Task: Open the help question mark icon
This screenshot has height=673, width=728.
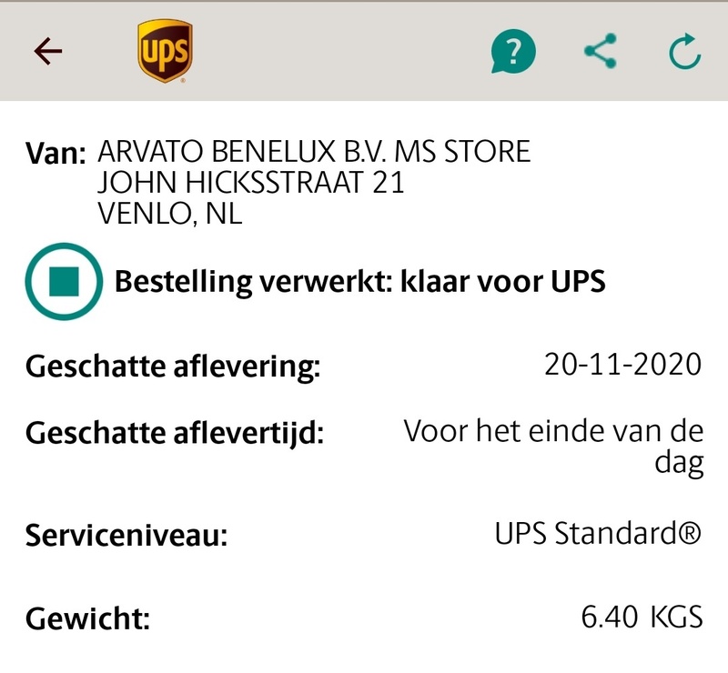Action: pos(512,53)
